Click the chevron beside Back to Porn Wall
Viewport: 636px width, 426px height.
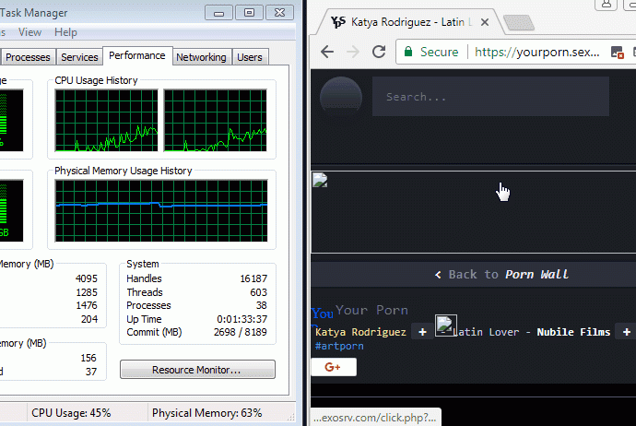click(x=438, y=275)
